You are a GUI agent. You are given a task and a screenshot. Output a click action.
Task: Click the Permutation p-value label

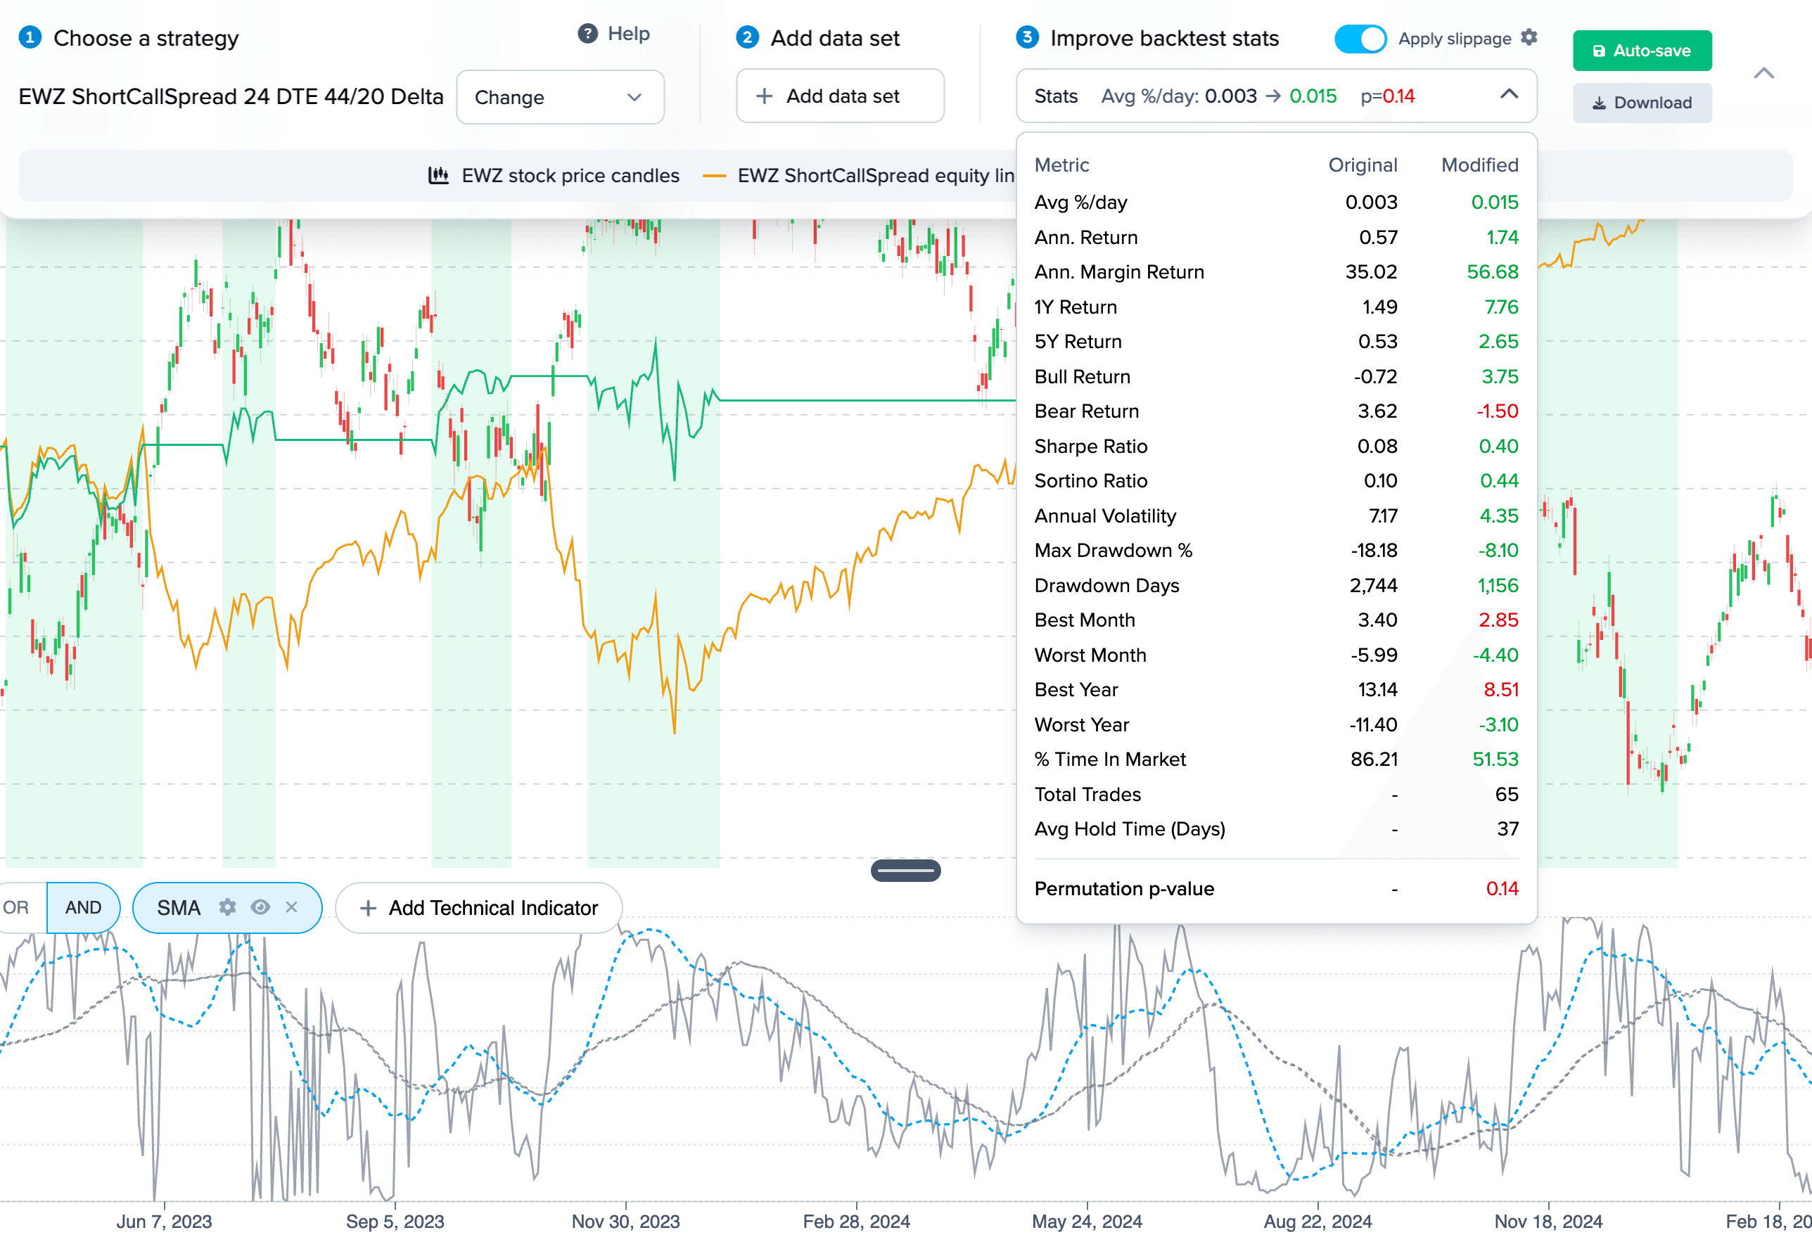tap(1124, 888)
